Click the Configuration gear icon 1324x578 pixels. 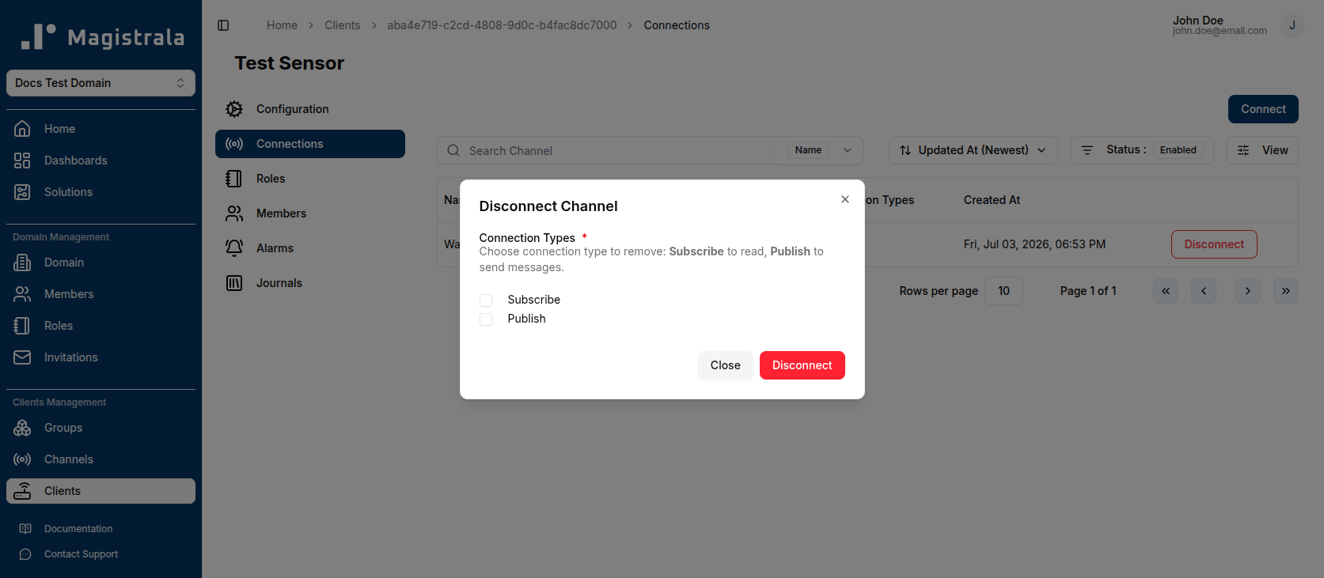[234, 109]
